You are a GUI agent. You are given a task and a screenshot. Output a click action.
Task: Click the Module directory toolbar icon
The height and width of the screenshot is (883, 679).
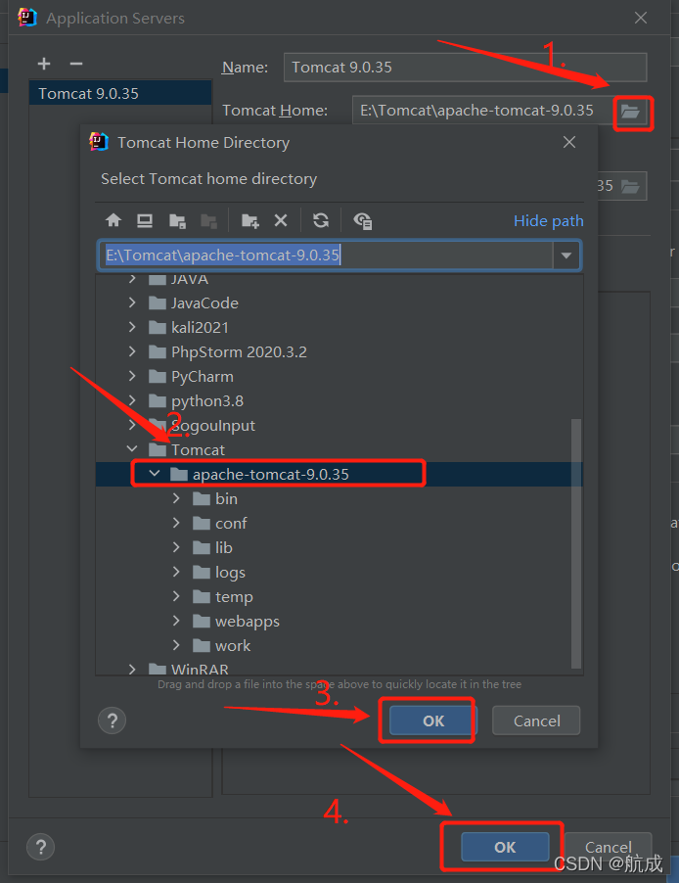(208, 221)
